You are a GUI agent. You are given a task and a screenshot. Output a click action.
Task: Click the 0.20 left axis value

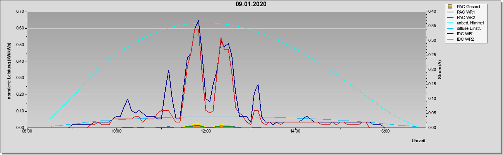click(x=20, y=95)
